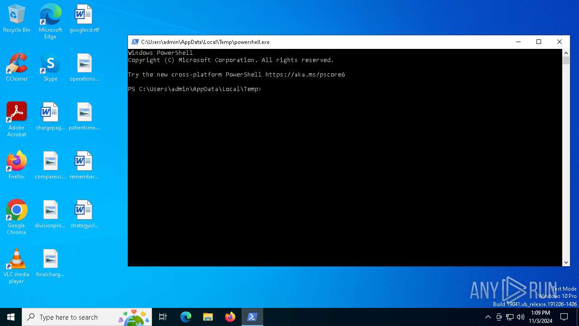Open network status tray icon
The height and width of the screenshot is (326, 579).
pos(510,317)
